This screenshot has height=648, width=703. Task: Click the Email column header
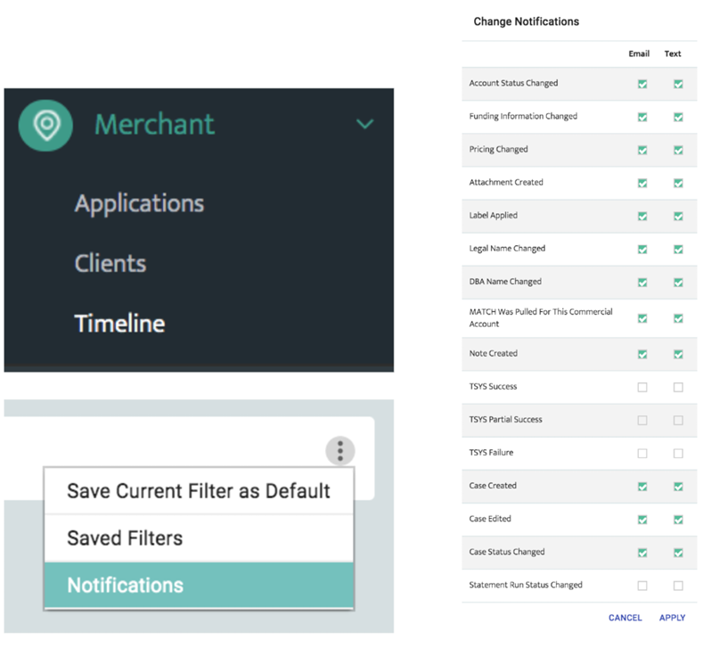point(639,53)
